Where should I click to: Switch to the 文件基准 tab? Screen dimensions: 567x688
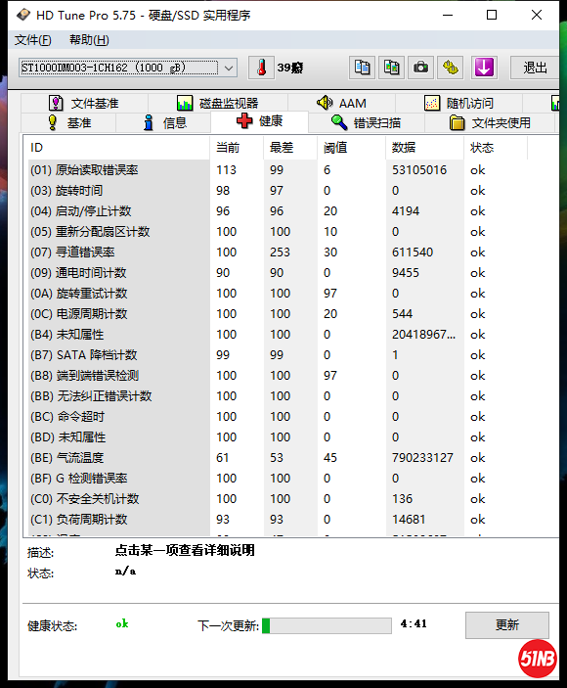84,103
